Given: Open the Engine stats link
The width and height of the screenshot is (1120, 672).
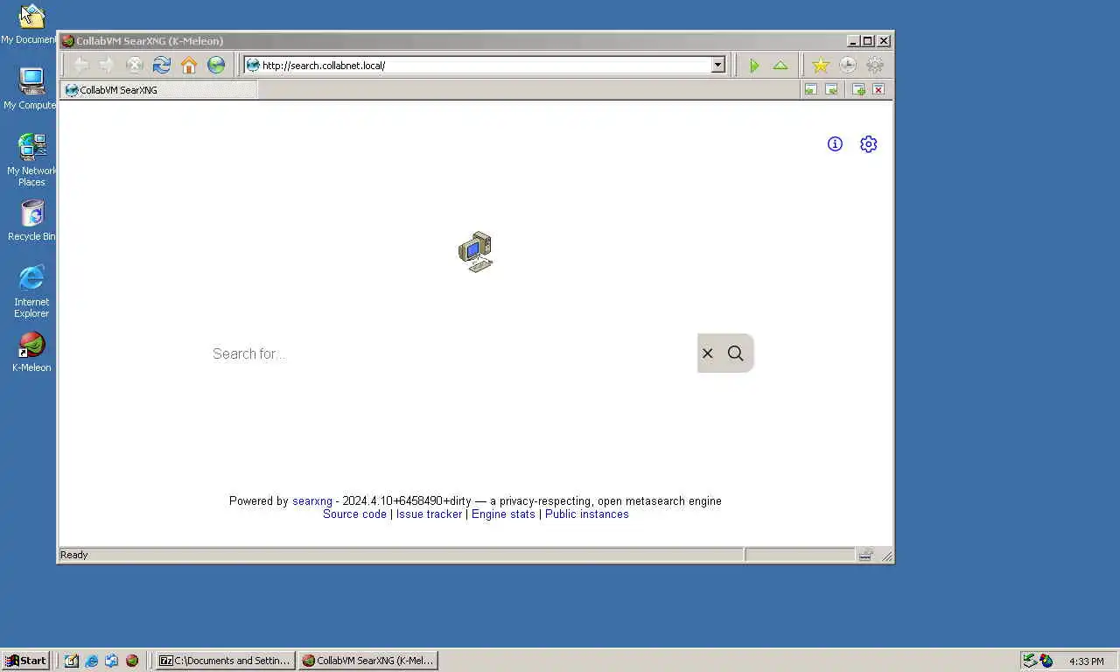Looking at the screenshot, I should [x=503, y=514].
